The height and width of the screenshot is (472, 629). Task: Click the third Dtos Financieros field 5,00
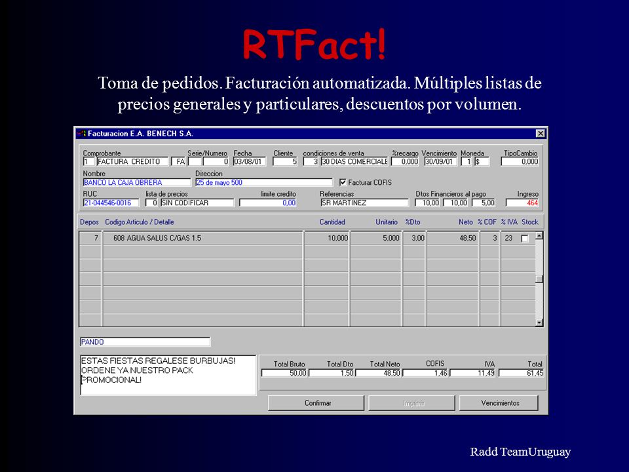tap(484, 203)
